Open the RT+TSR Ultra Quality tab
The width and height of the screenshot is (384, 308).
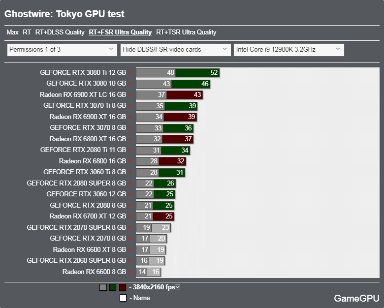186,32
